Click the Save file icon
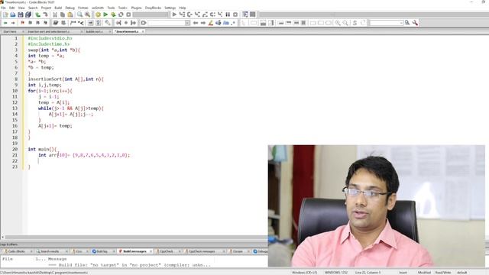The image size is (489, 275). [21, 15]
